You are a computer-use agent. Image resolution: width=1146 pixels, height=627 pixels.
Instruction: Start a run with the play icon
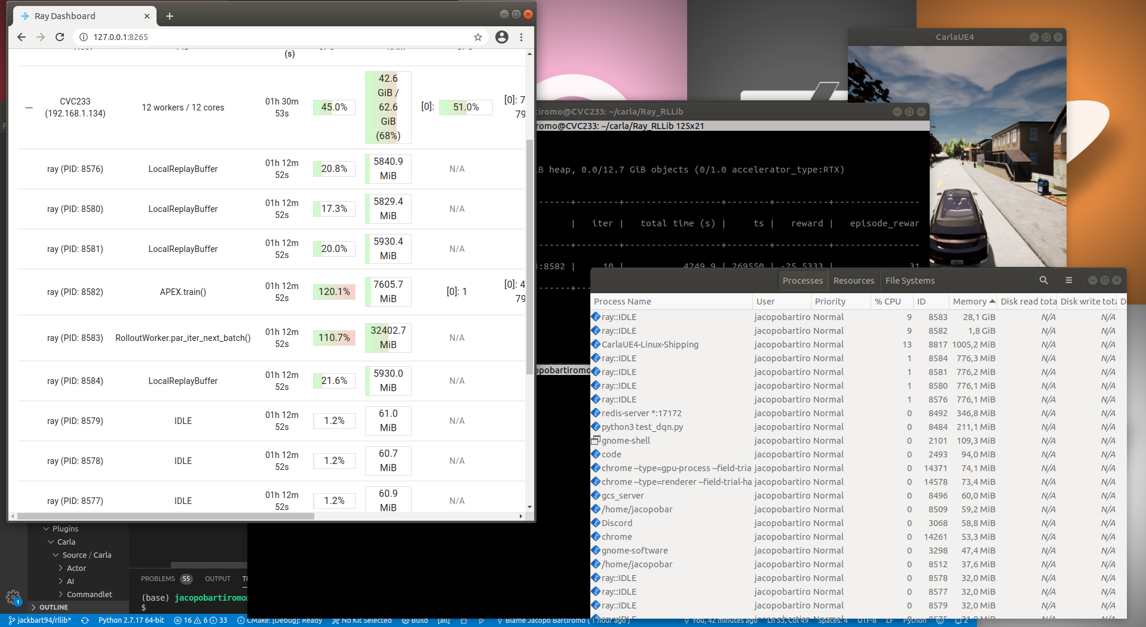(x=482, y=620)
